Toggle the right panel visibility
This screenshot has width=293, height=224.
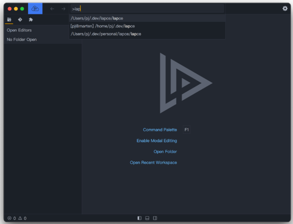(155, 218)
